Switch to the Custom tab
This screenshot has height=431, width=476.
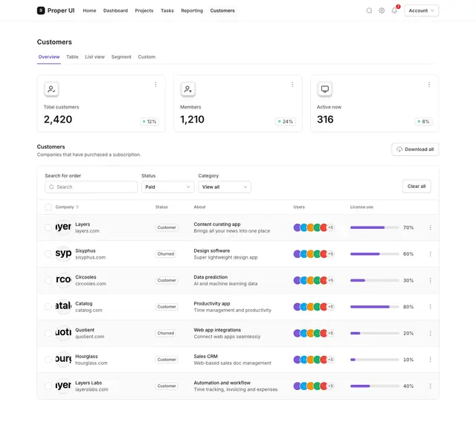coord(147,56)
